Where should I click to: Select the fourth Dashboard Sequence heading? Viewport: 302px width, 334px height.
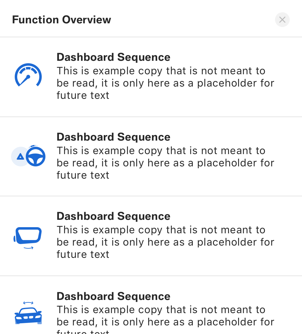coord(113,296)
